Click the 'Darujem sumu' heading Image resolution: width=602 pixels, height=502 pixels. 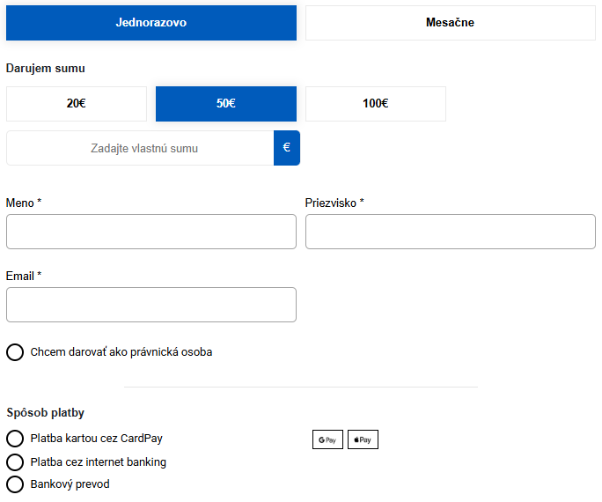point(46,69)
